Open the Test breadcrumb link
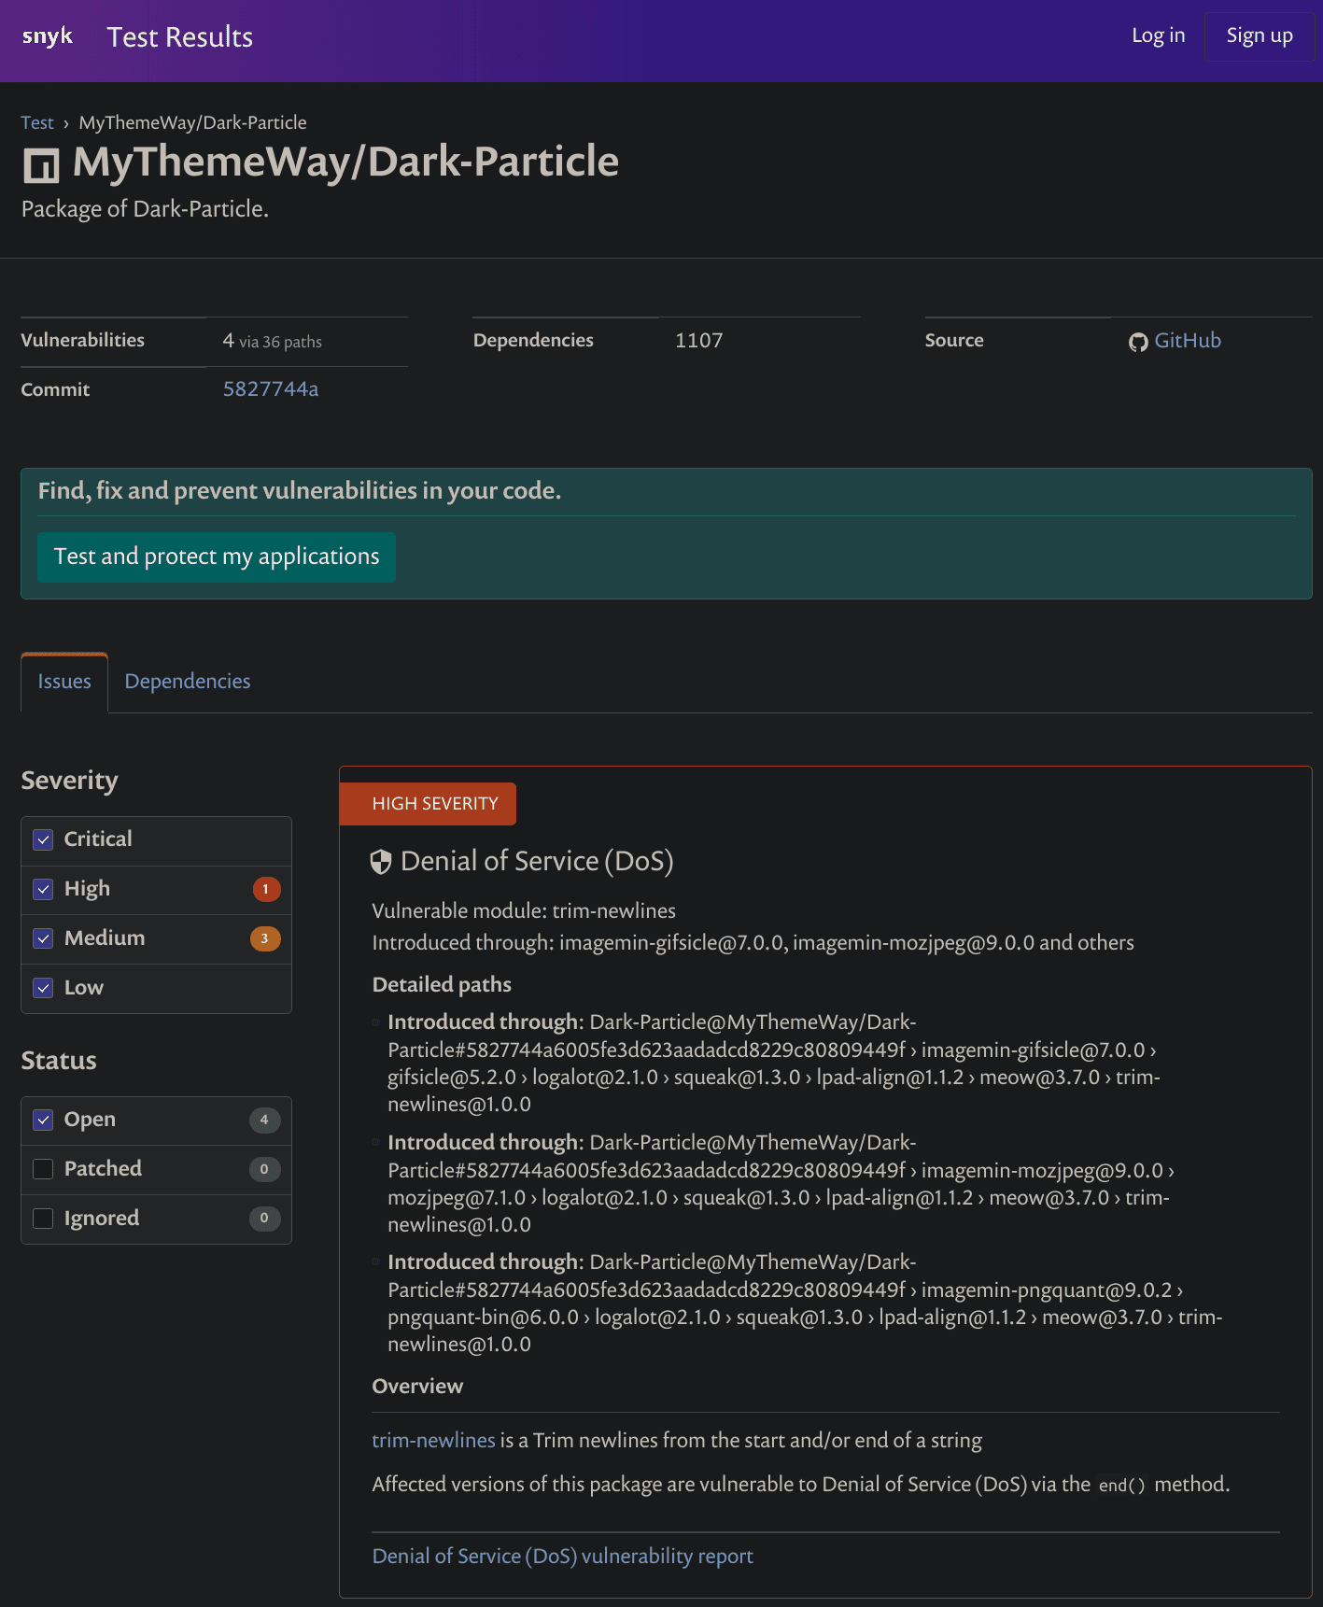Viewport: 1323px width, 1607px height. 37,123
